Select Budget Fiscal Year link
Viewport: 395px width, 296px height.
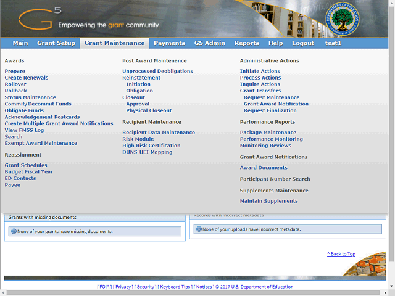[29, 171]
